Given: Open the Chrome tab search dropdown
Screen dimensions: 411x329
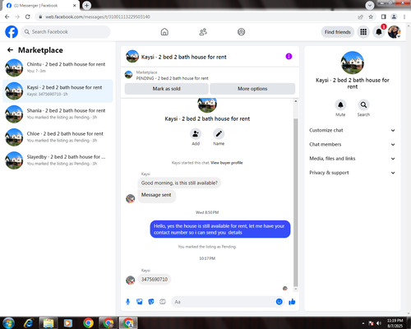Looking at the screenshot, I should coord(370,5).
